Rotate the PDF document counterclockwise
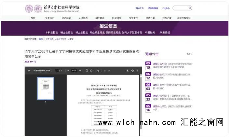This screenshot has height=137, width=232. click(x=91, y=71)
